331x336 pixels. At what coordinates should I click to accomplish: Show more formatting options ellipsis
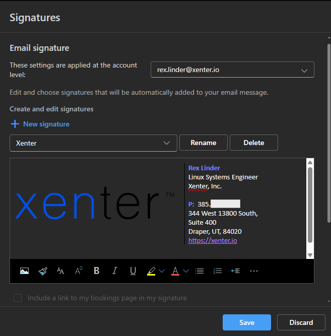254,271
